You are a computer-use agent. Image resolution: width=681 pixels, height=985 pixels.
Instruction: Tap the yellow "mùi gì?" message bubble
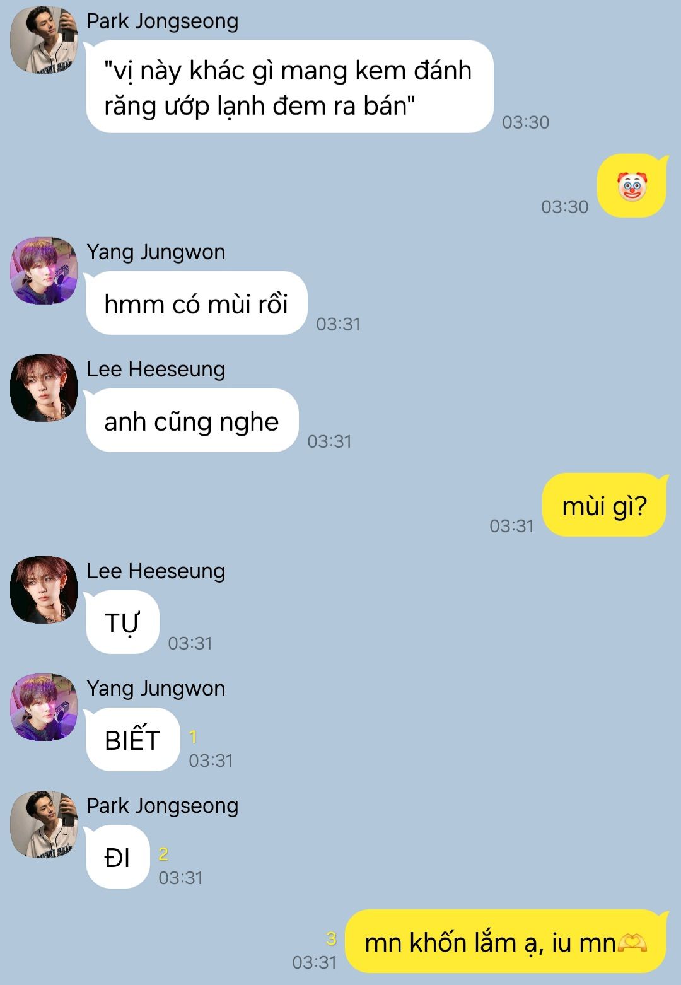coord(604,505)
